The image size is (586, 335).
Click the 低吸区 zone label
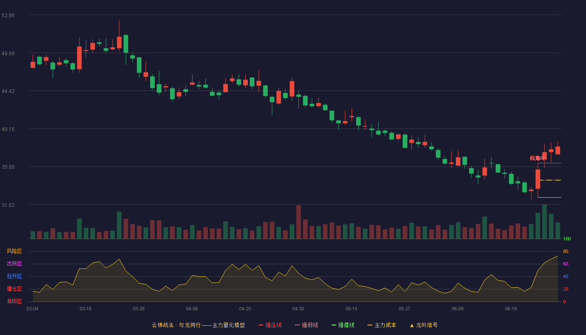[x=14, y=301]
